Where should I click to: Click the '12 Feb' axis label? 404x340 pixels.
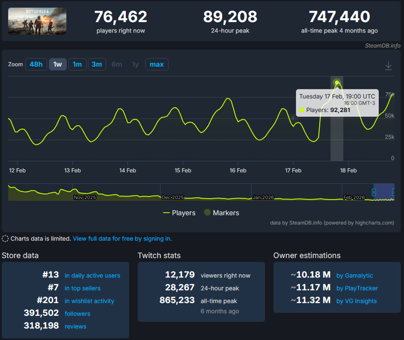[x=17, y=170]
